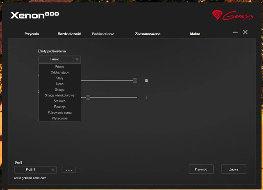Select Strumień from the dropdown list
The height and width of the screenshot is (190, 263).
click(x=60, y=101)
